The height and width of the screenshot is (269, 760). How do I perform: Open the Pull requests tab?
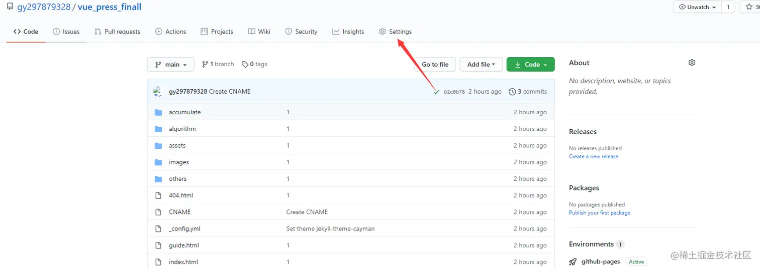[117, 32]
